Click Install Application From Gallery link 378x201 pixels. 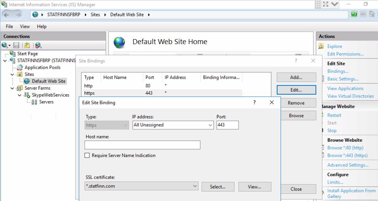(x=351, y=193)
